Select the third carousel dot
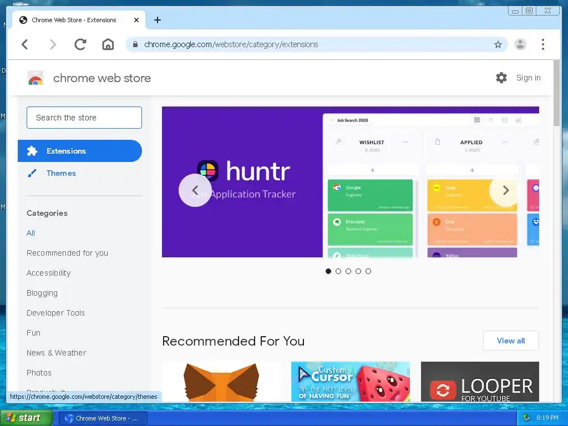This screenshot has height=426, width=568. pos(348,271)
